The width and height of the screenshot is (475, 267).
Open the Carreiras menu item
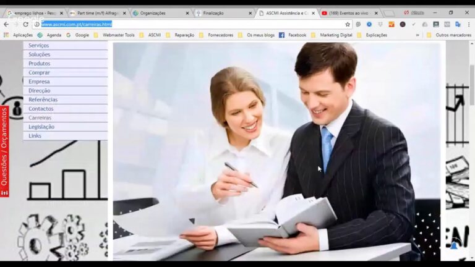[x=66, y=118]
